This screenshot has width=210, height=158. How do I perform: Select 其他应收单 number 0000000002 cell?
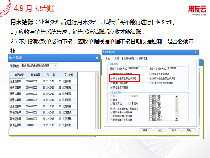point(34,119)
